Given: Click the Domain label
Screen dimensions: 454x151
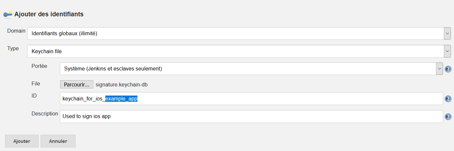Looking at the screenshot, I should point(16,31).
